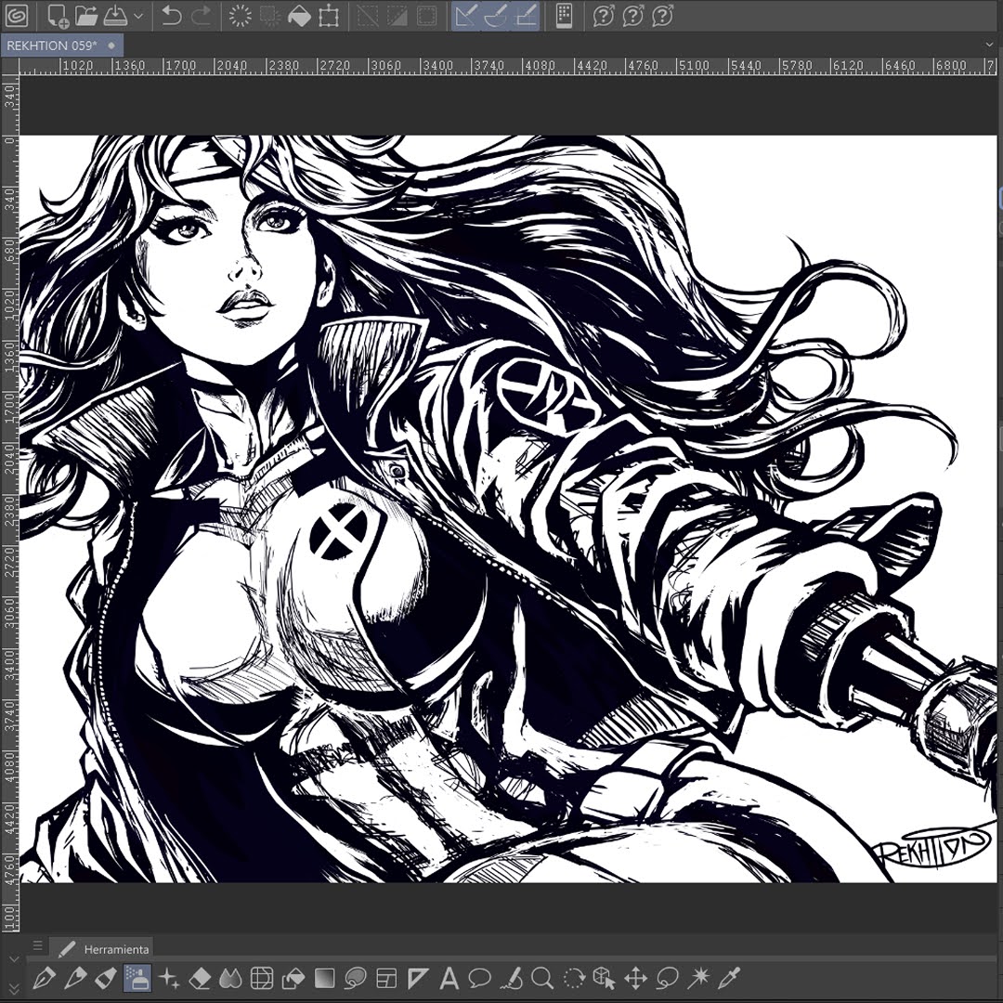This screenshot has width=1003, height=1003.
Task: Activate Scale/Rotate transform icon
Action: pos(328,16)
